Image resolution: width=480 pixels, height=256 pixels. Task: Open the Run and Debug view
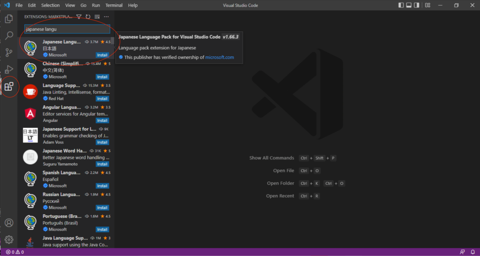pos(9,69)
